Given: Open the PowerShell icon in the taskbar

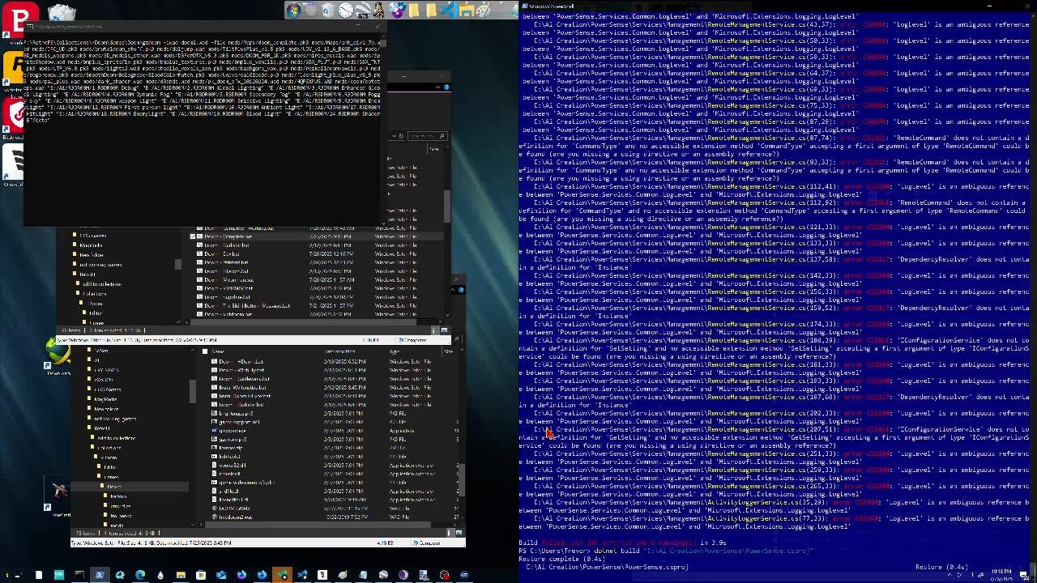Looking at the screenshot, I should (x=100, y=575).
